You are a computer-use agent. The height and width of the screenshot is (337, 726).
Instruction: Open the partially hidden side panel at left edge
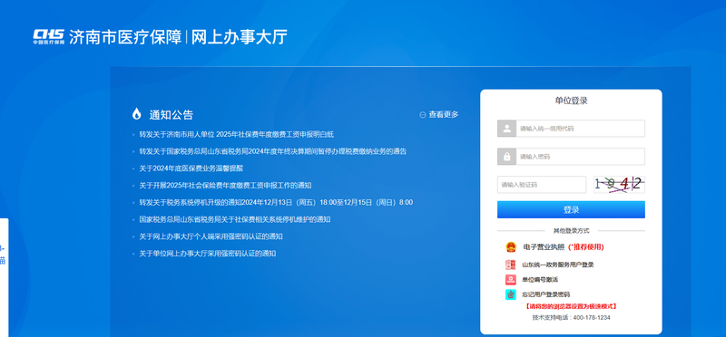(4, 277)
